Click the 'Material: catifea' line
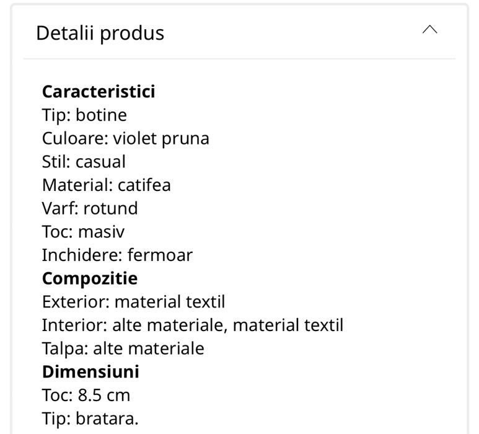 [x=106, y=185]
